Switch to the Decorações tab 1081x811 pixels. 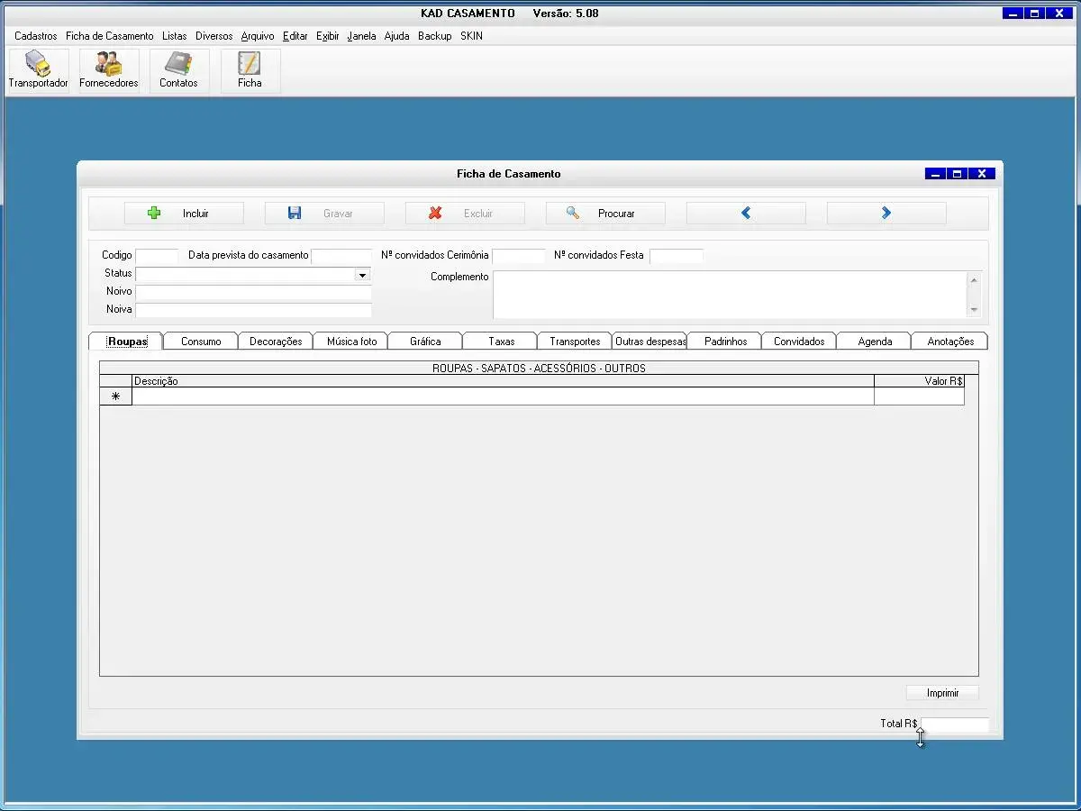tap(276, 342)
